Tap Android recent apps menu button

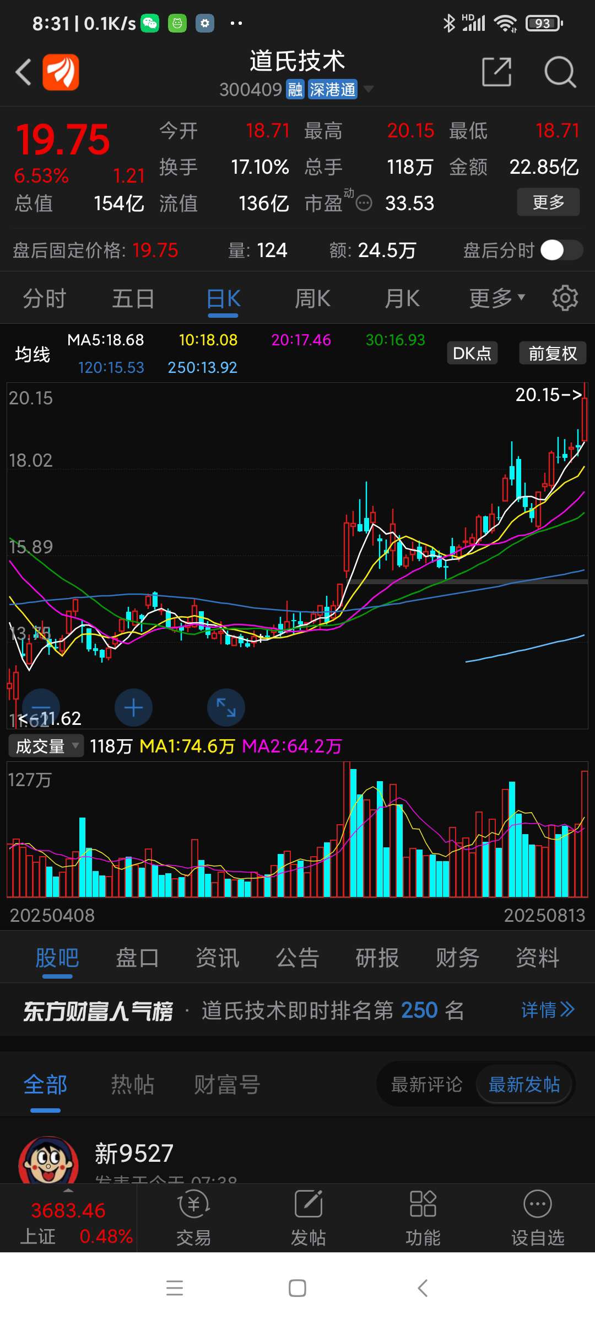(x=175, y=1288)
